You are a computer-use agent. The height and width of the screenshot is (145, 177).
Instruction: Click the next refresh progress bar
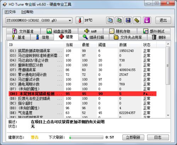coord(86,137)
